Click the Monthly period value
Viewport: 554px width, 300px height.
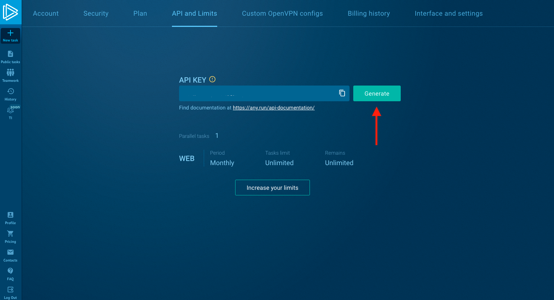[x=222, y=163]
